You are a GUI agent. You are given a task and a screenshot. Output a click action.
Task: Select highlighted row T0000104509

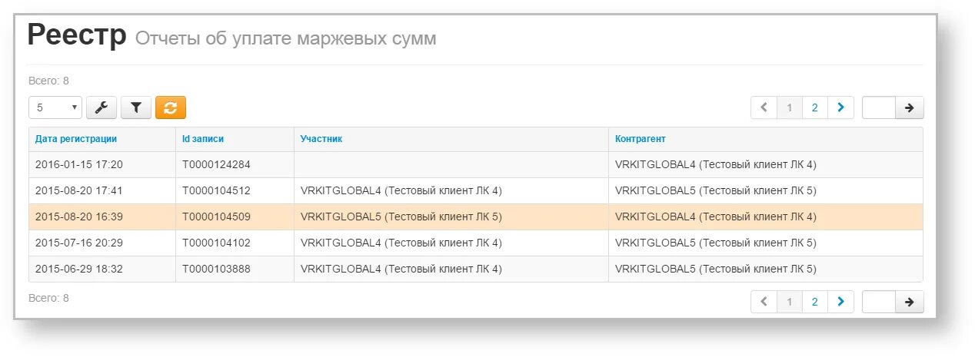[x=476, y=217]
